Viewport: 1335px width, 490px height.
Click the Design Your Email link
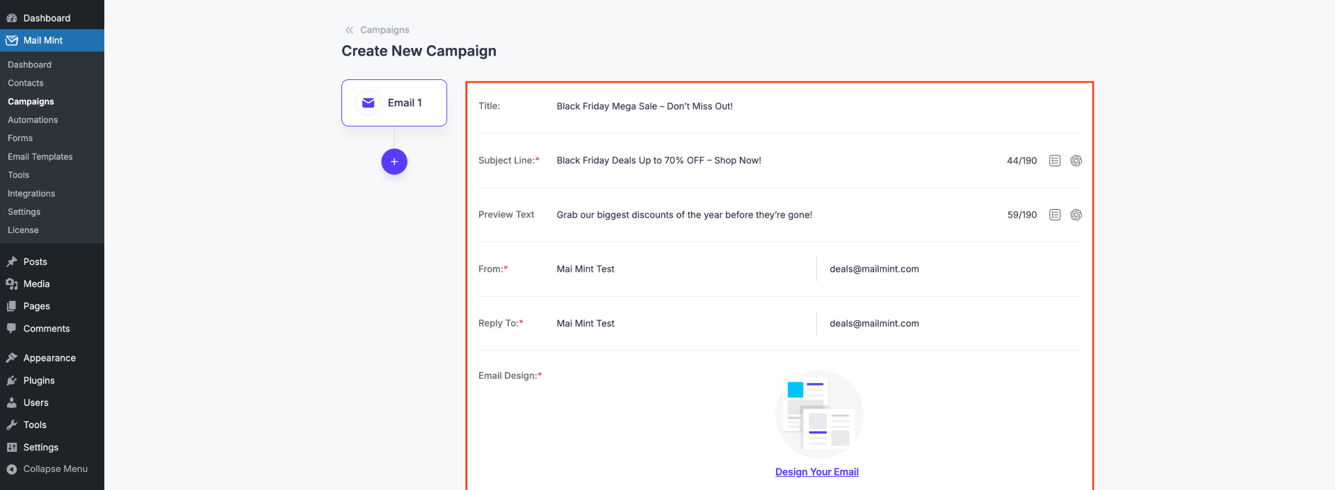817,472
